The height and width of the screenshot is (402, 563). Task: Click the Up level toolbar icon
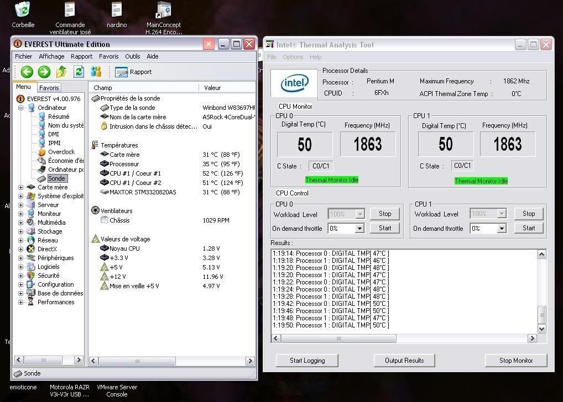pos(61,72)
